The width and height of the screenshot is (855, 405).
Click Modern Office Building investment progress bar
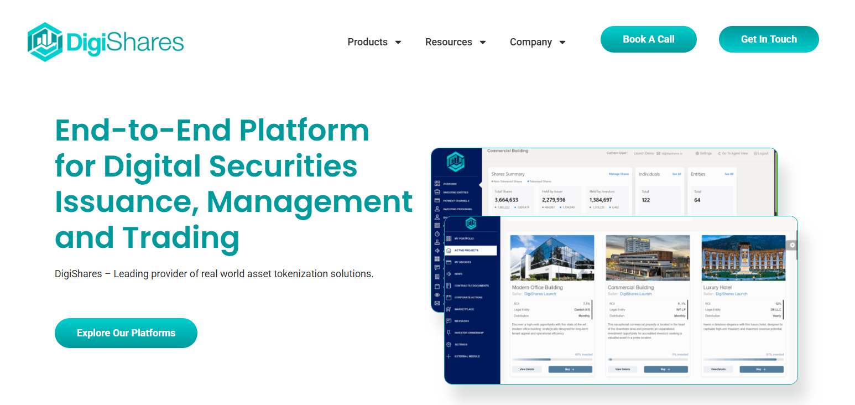pyautogui.click(x=552, y=359)
